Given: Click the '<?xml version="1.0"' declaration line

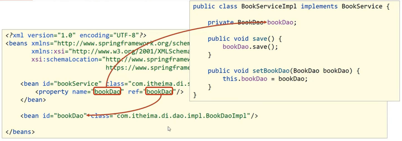Looking at the screenshot, I should point(76,35).
